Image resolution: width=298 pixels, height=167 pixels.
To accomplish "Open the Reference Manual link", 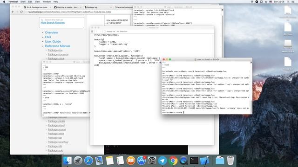I will 58,46.
